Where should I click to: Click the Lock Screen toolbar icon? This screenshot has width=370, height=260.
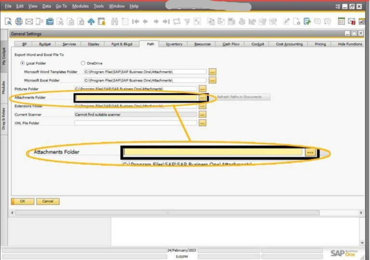(x=102, y=22)
